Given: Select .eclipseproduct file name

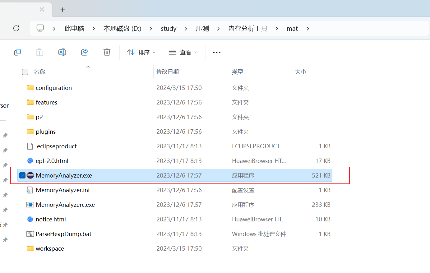Looking at the screenshot, I should click(56, 146).
